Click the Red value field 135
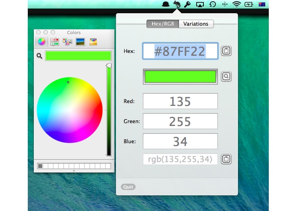297x211 pixels. click(x=180, y=101)
